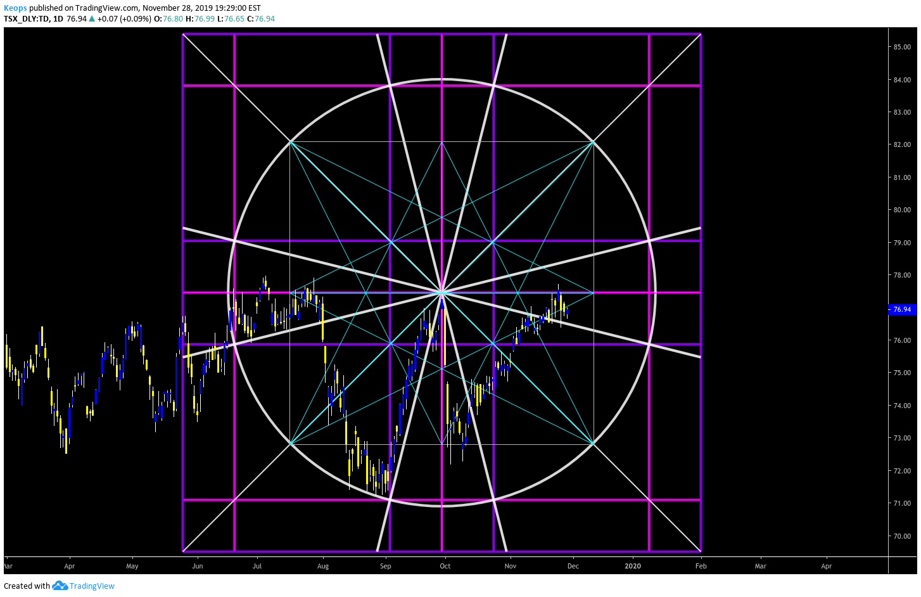Click the 73.00 price axis label
Screen dimensions: 921x597
tap(902, 438)
